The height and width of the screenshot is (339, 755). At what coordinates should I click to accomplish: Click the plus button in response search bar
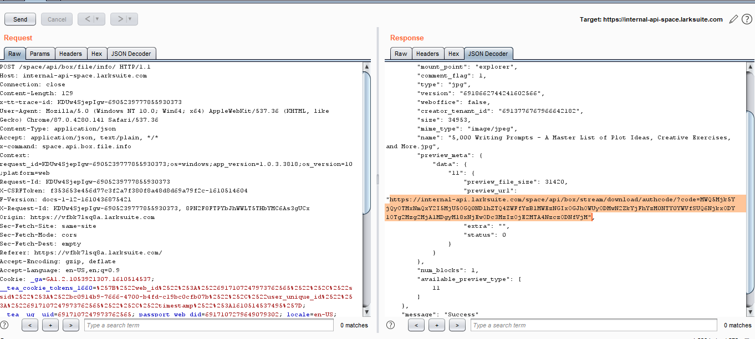(437, 325)
